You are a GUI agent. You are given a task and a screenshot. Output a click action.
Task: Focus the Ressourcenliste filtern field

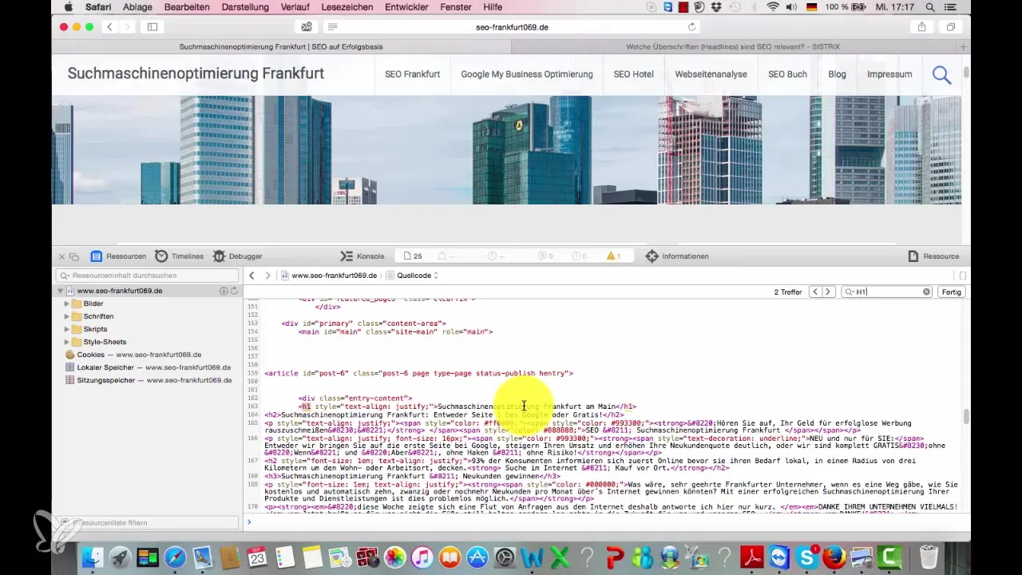[148, 522]
